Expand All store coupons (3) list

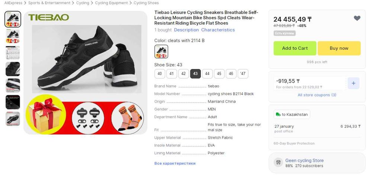coord(317,95)
